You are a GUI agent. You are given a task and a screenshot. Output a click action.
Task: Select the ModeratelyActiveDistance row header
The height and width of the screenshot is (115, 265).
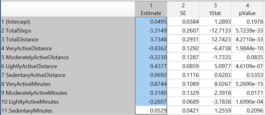(68, 57)
